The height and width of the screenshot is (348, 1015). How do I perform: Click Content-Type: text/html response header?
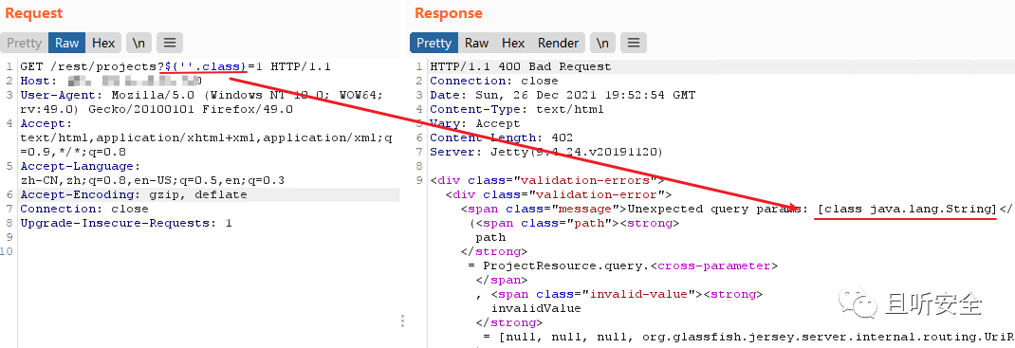point(517,109)
